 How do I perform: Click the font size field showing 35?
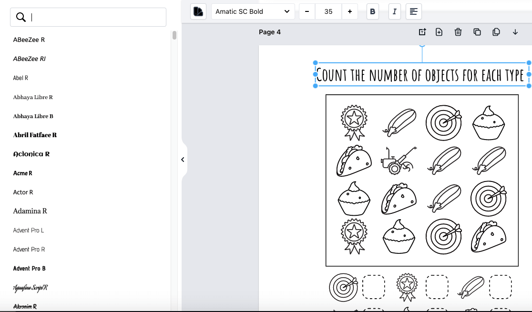328,11
